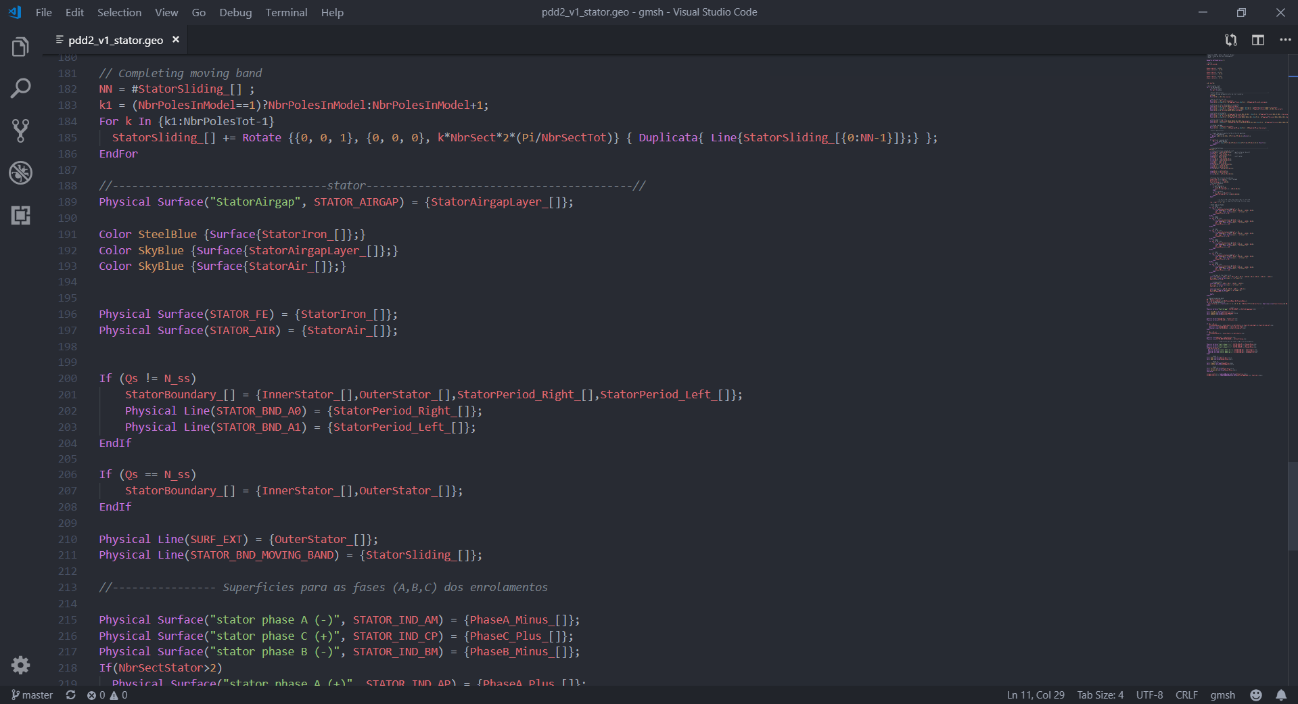Change file encoding via UTF-8

point(1150,695)
